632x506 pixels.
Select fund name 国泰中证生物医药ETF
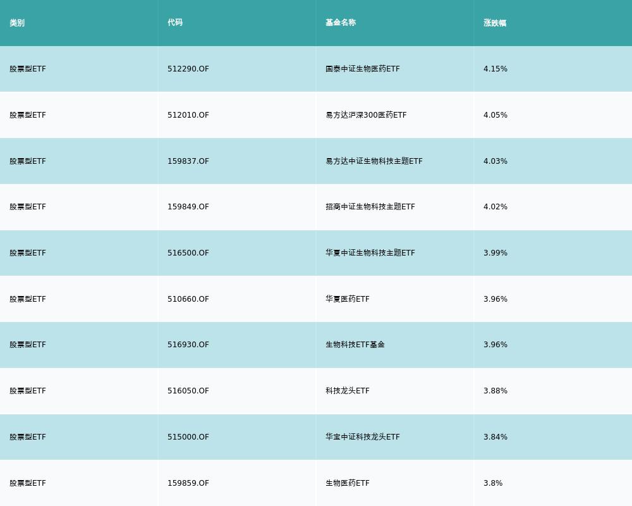(363, 68)
